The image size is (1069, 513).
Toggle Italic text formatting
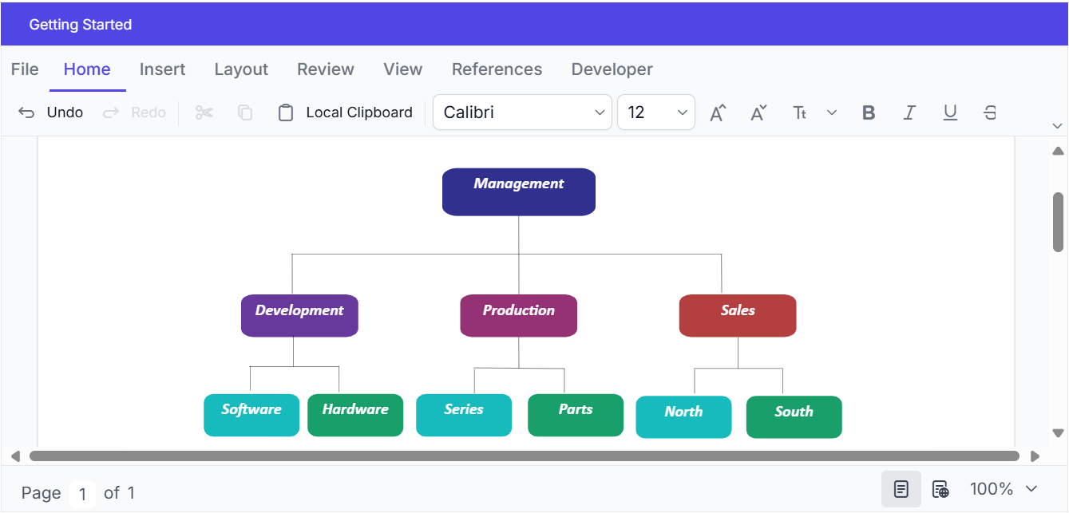pos(909,112)
